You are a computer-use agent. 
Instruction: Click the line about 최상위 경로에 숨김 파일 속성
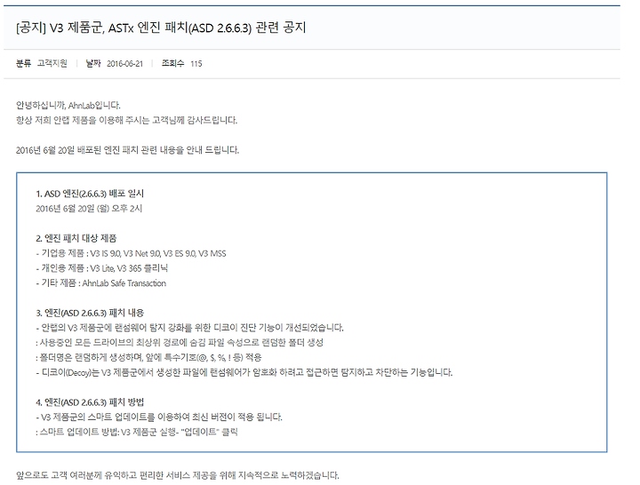(180, 343)
